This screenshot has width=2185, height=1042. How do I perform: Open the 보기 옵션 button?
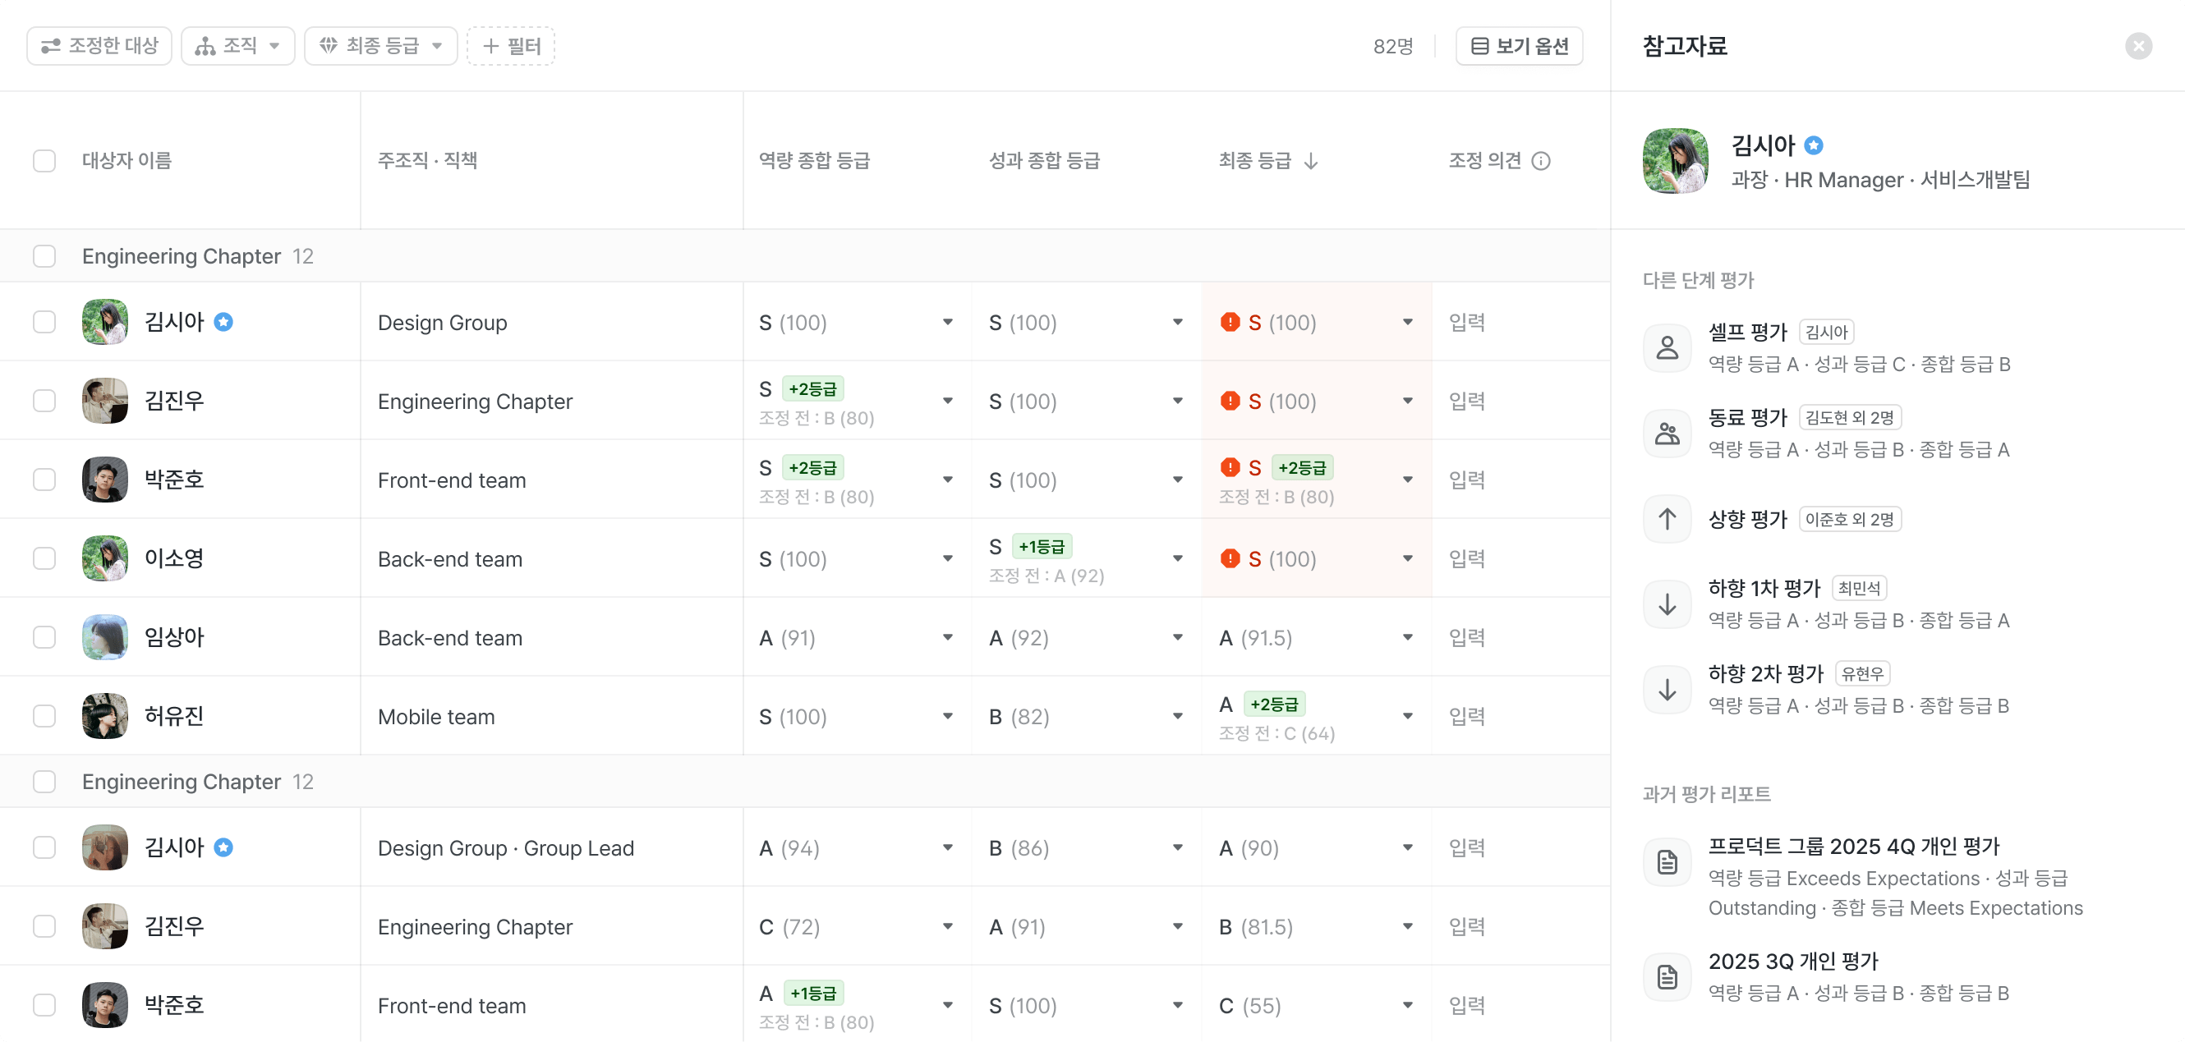click(x=1519, y=46)
